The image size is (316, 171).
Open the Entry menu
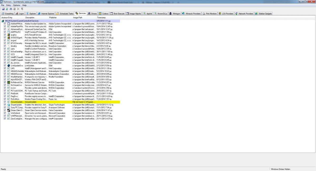point(9,5)
